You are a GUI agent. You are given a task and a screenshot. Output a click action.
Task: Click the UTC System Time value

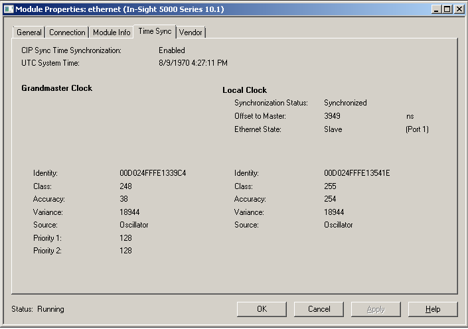[193, 63]
